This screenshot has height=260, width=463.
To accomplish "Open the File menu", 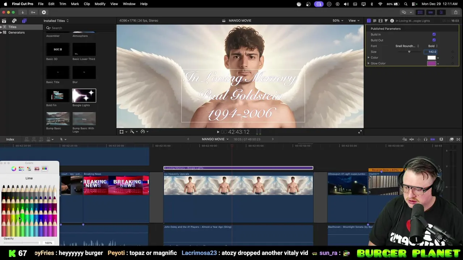I will pos(41,4).
